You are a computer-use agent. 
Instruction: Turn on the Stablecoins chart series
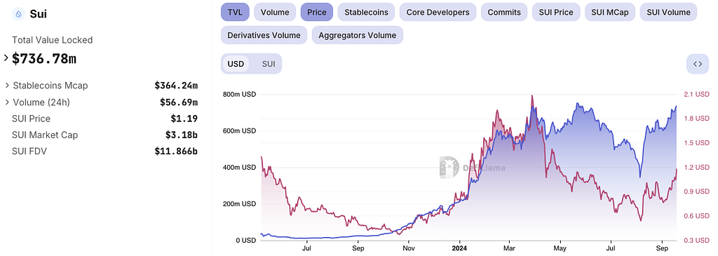[x=366, y=13]
